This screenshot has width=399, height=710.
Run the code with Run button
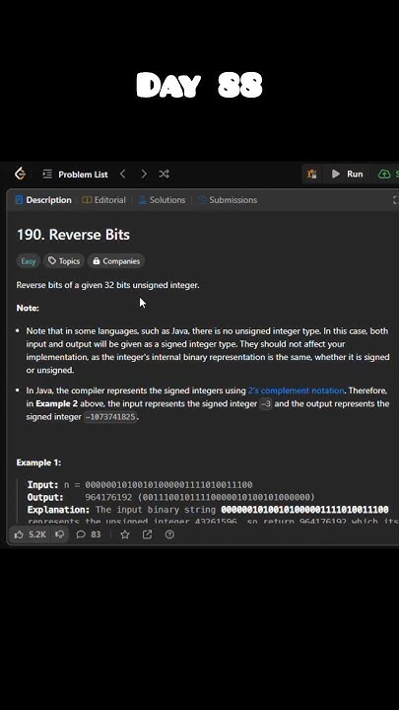pyautogui.click(x=348, y=174)
